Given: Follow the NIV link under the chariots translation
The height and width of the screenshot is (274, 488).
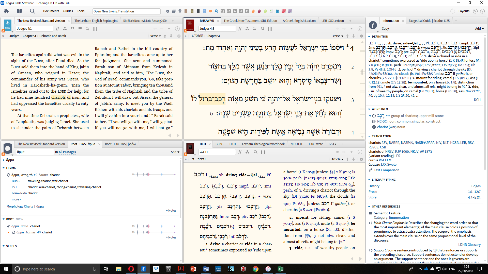Looking at the screenshot, I should 439,143.
